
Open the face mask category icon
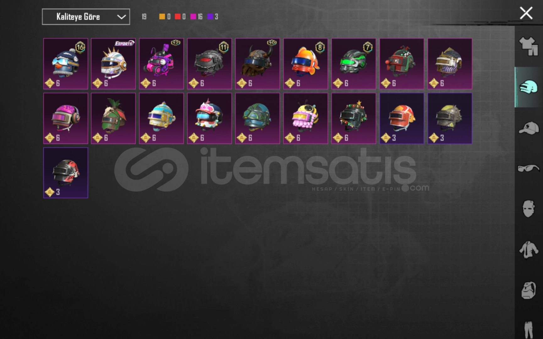click(529, 209)
